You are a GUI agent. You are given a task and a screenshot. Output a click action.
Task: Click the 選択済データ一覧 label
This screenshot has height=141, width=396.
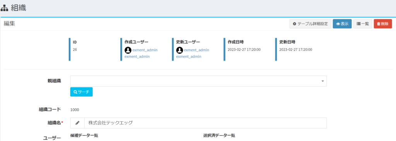(x=219, y=136)
